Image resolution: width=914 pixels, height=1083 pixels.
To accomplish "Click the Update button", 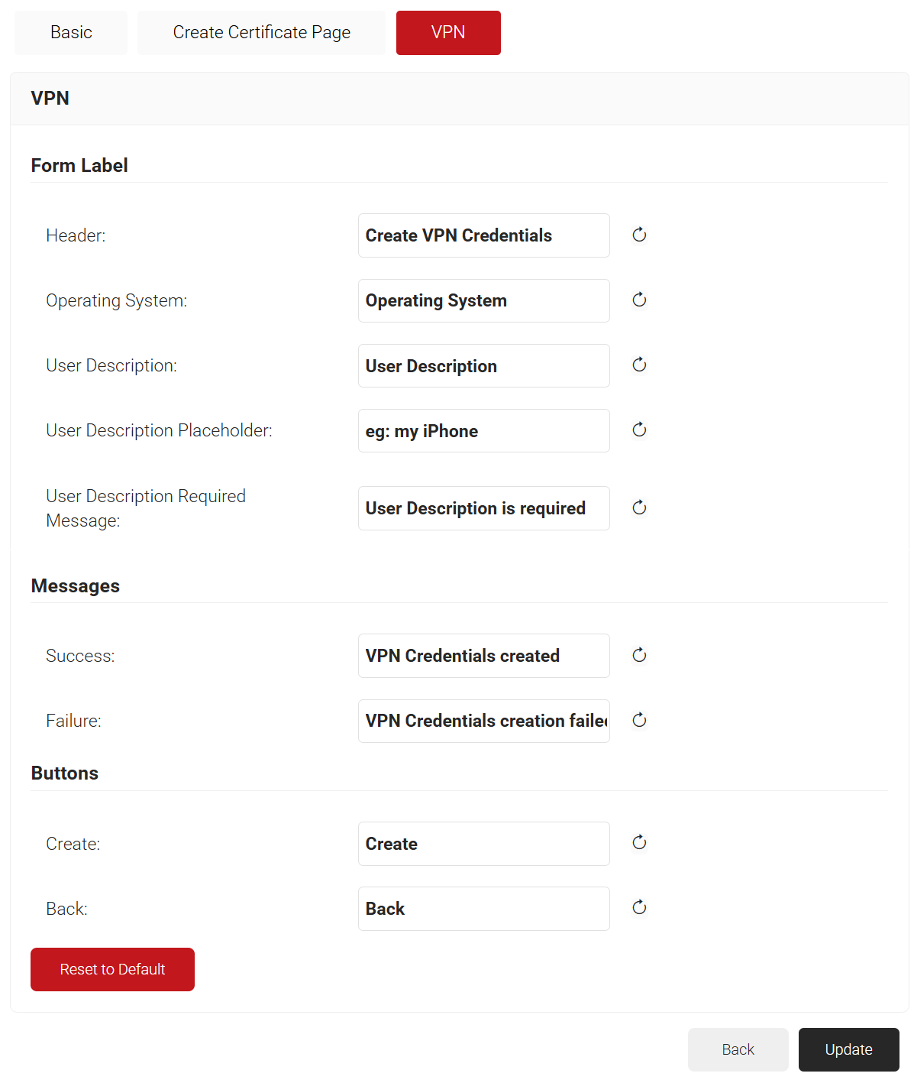I will click(848, 1049).
